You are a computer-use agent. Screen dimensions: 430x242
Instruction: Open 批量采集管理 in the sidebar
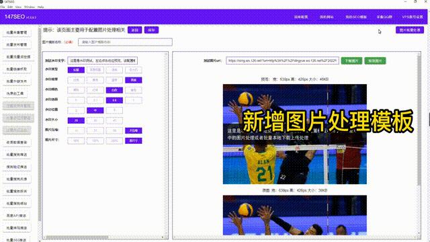click(x=17, y=33)
